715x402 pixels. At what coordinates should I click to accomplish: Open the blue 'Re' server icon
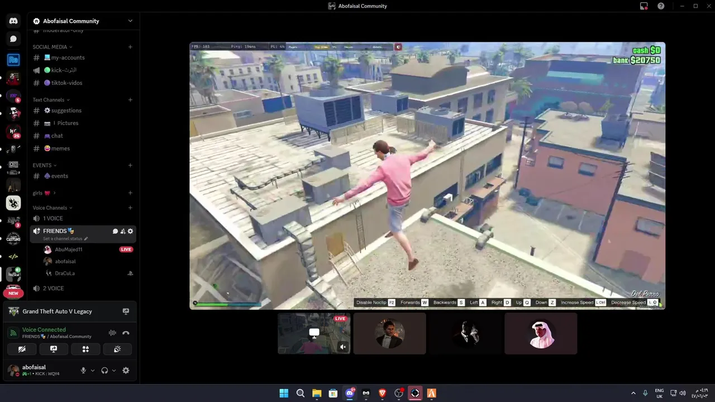pos(13,59)
